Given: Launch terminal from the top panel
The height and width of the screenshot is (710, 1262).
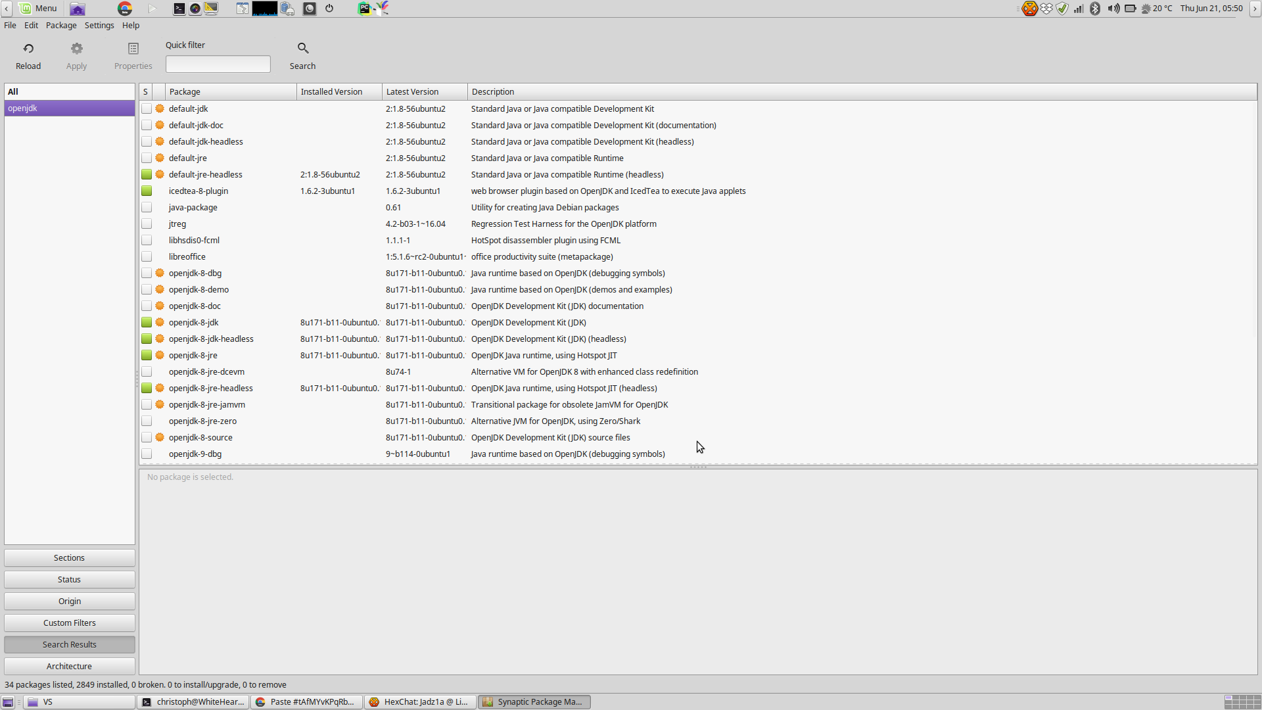Looking at the screenshot, I should 179,9.
